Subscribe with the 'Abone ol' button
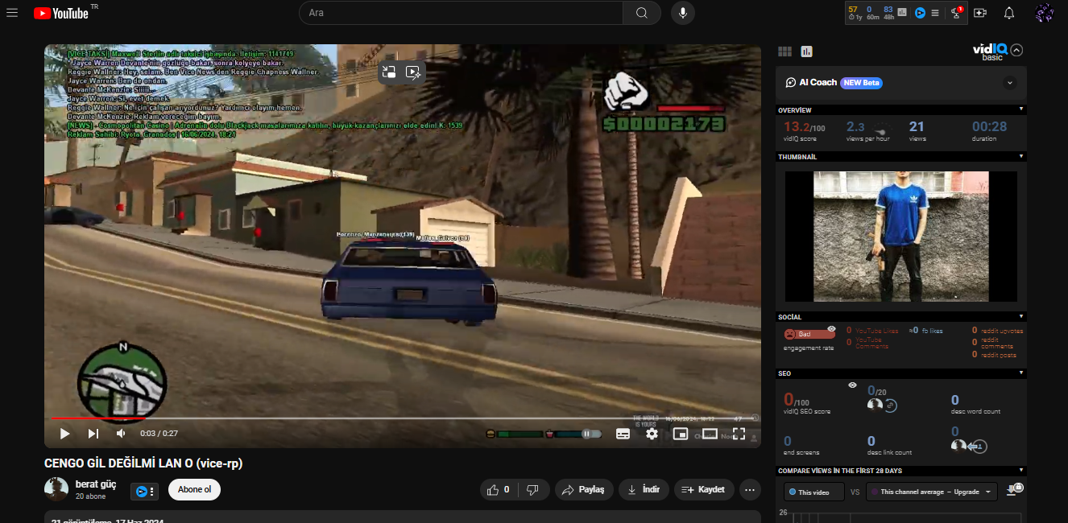1068x523 pixels. (194, 489)
